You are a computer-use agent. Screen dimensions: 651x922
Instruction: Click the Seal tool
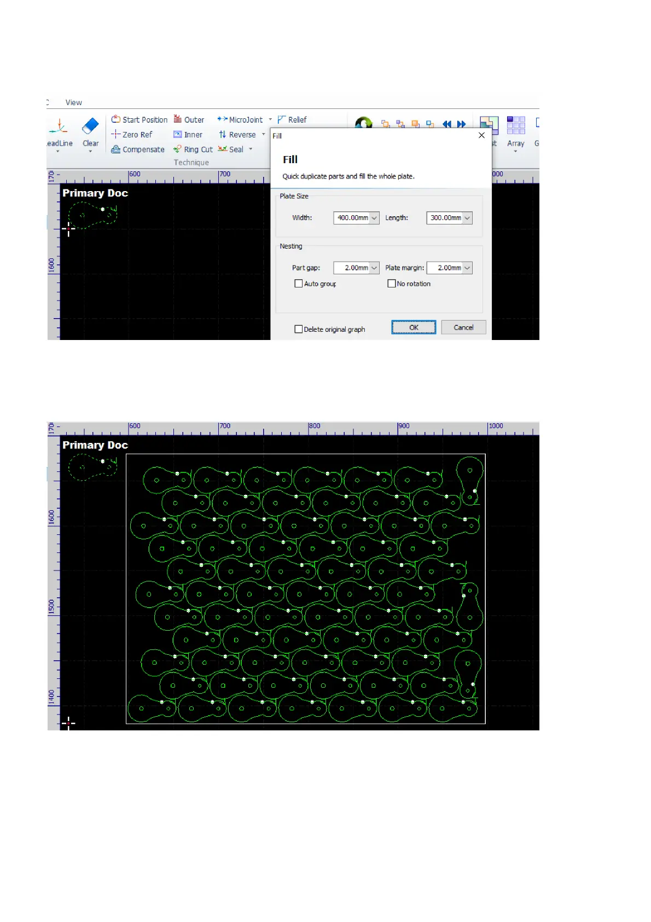pos(231,149)
